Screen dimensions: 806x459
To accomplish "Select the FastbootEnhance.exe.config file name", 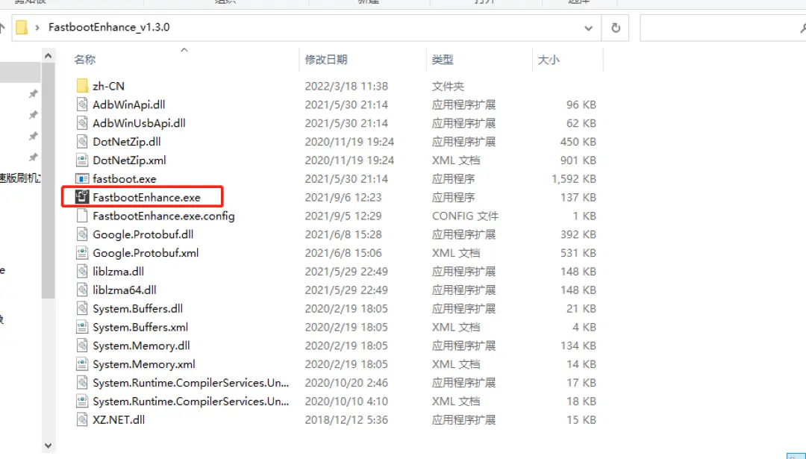I will pos(163,216).
